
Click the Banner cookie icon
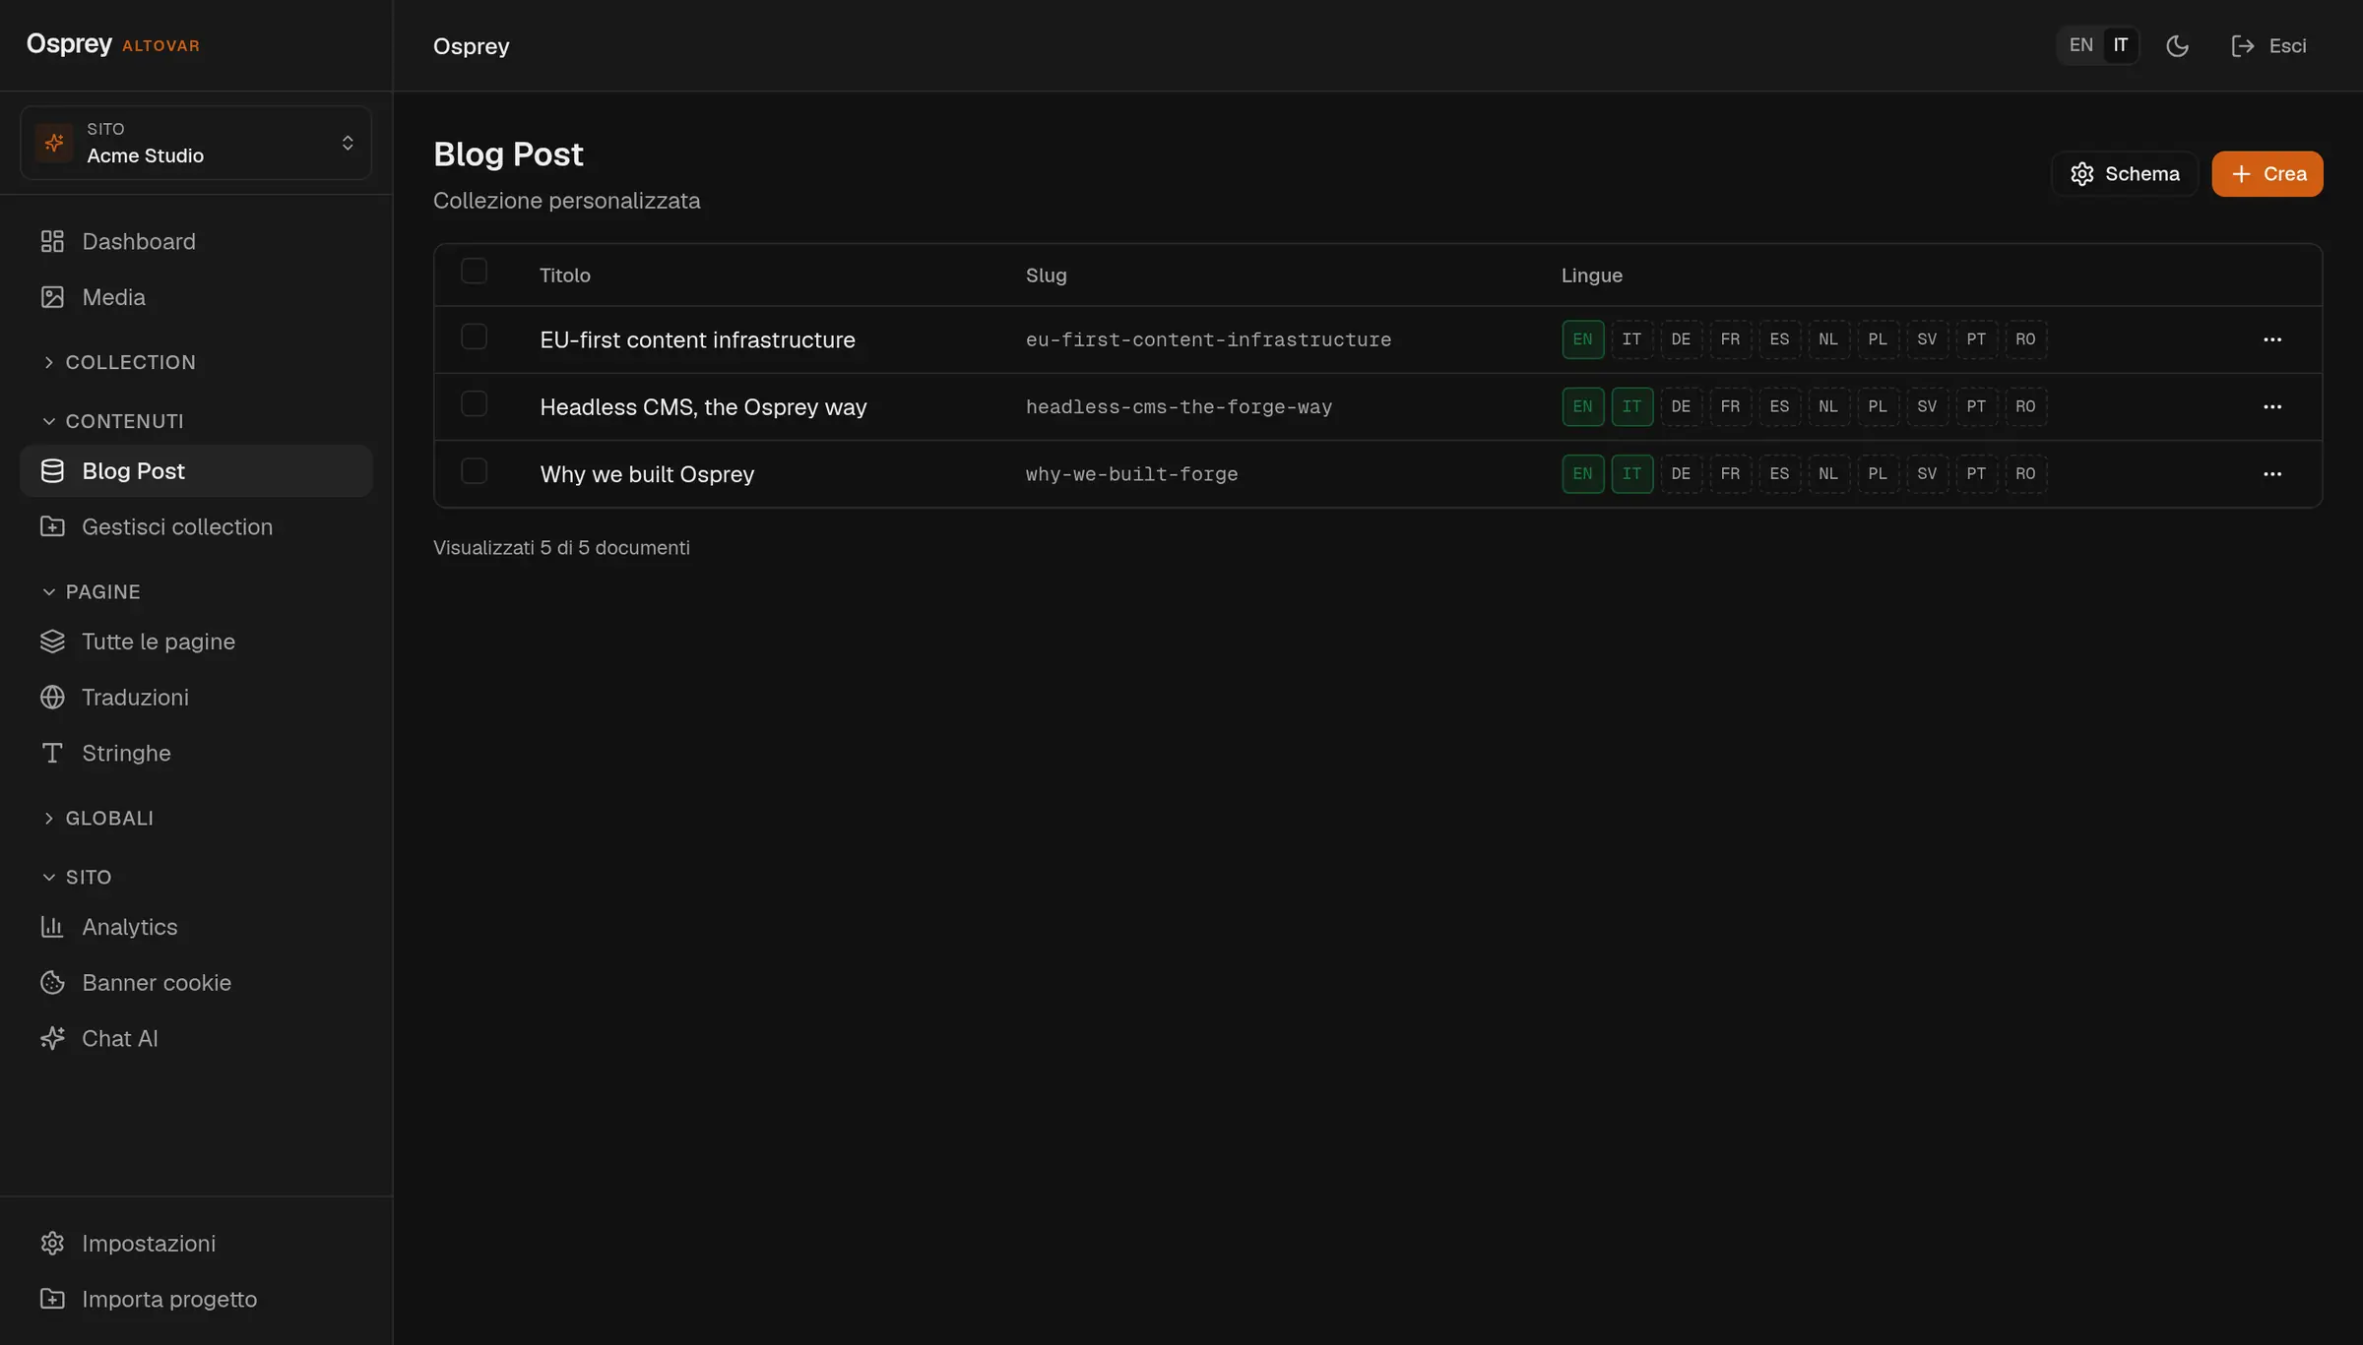[52, 983]
